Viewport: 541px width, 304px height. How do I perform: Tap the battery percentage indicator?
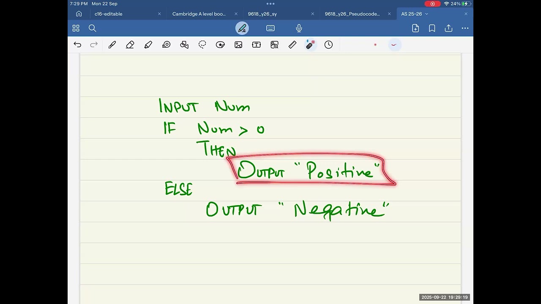pyautogui.click(x=455, y=4)
